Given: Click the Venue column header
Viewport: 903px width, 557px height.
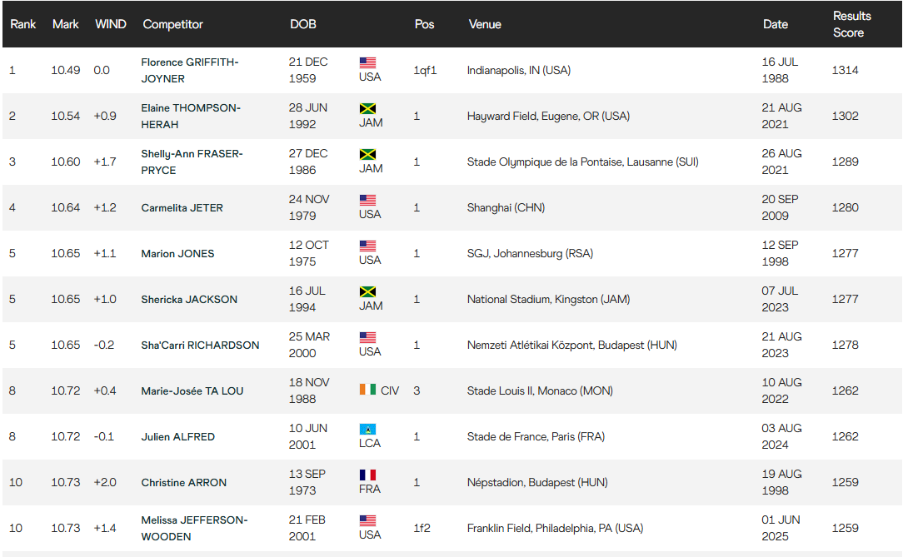Looking at the screenshot, I should [x=485, y=24].
